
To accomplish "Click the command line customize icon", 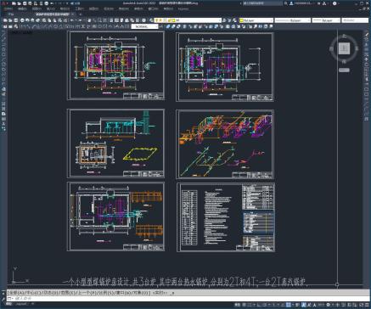I will tap(3, 298).
